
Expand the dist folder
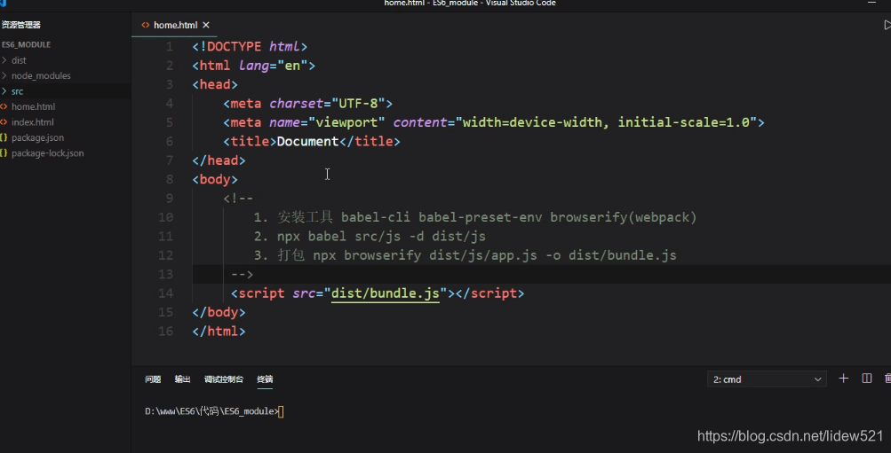click(19, 60)
